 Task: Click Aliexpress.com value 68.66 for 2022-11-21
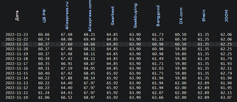(x=89, y=44)
